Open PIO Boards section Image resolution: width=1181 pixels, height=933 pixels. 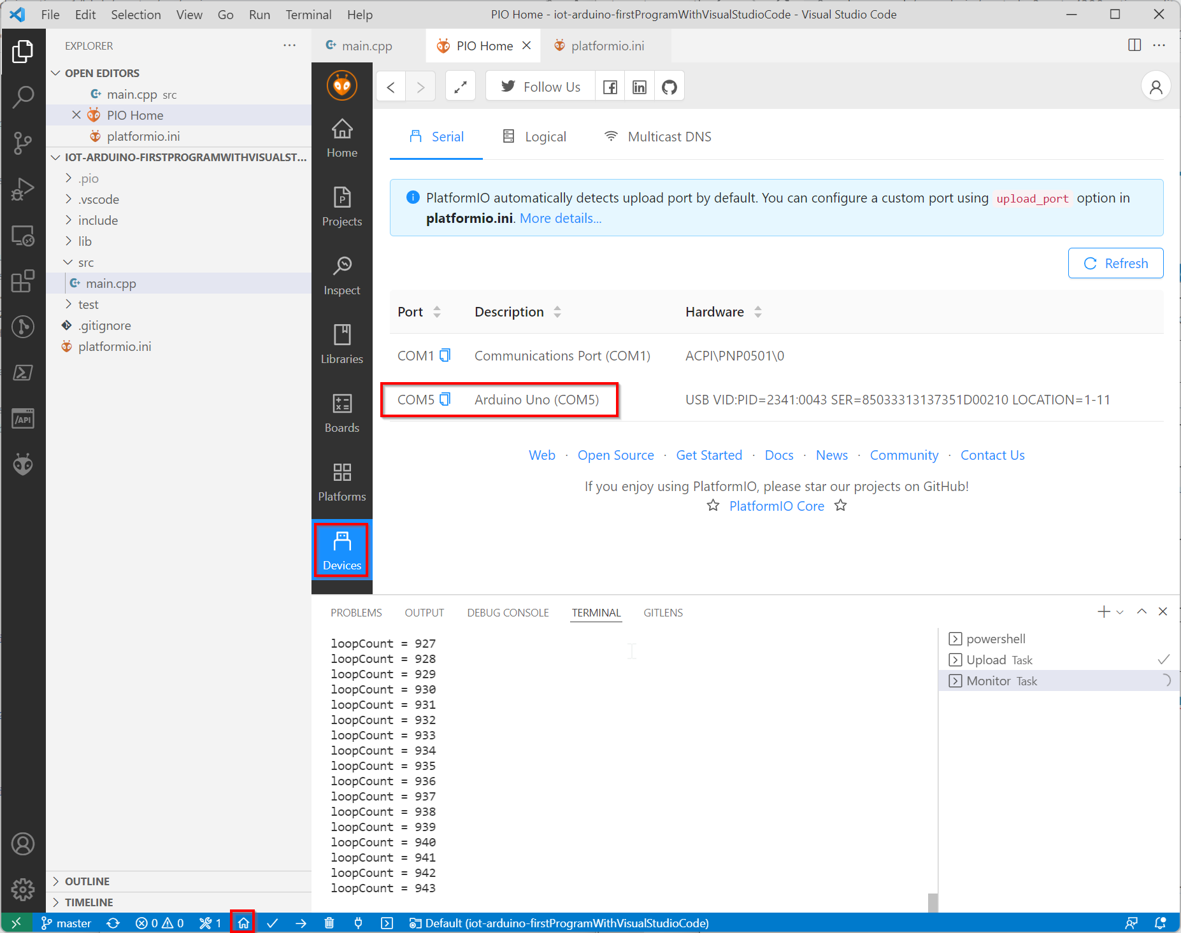click(342, 413)
